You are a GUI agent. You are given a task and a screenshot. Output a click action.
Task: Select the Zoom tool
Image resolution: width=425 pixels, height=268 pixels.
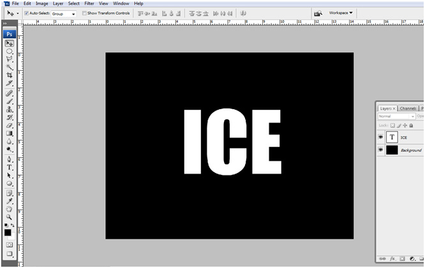[x=10, y=217]
